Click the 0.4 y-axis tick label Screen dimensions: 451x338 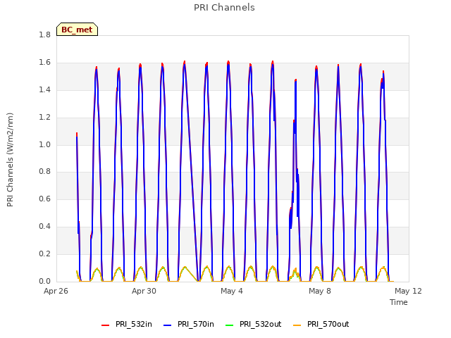coord(44,227)
